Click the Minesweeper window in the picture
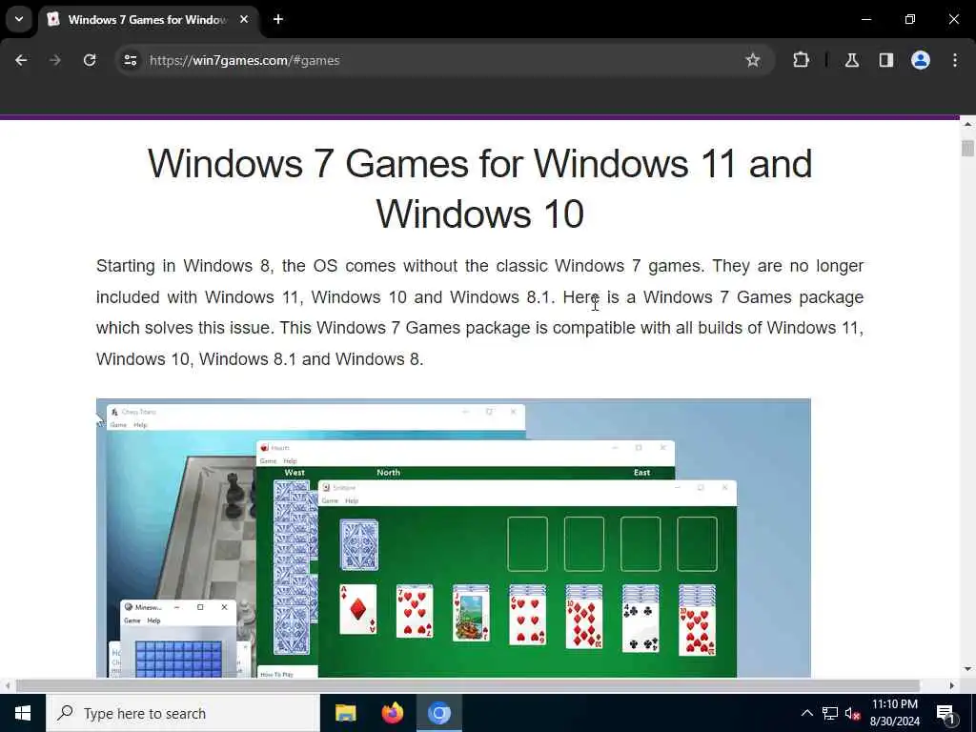Screen dimensions: 976x732 [178, 639]
